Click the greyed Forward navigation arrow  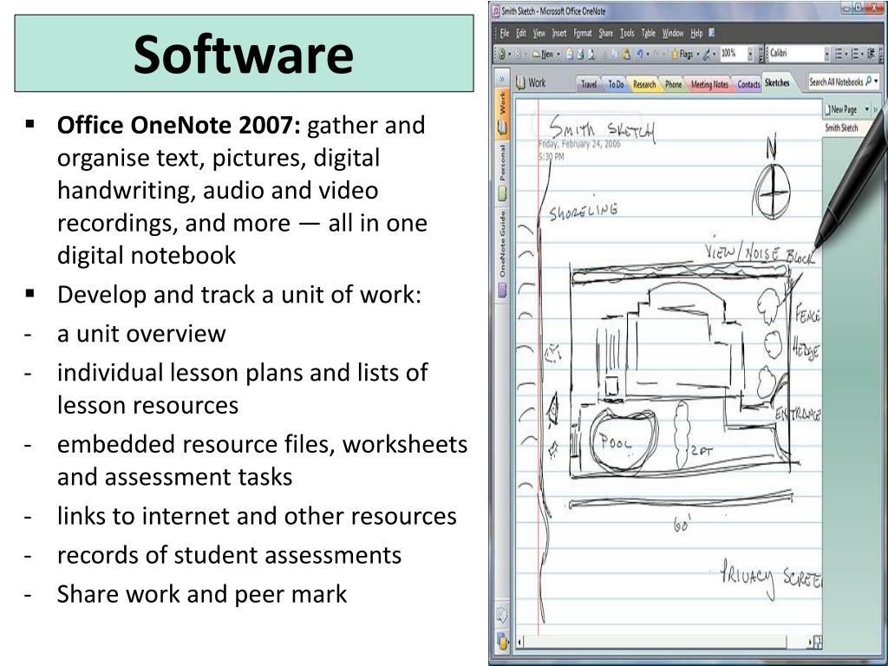517,55
